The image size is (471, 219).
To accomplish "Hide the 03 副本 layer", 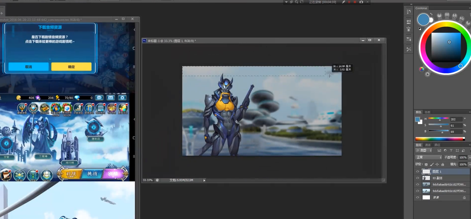I will [417, 178].
